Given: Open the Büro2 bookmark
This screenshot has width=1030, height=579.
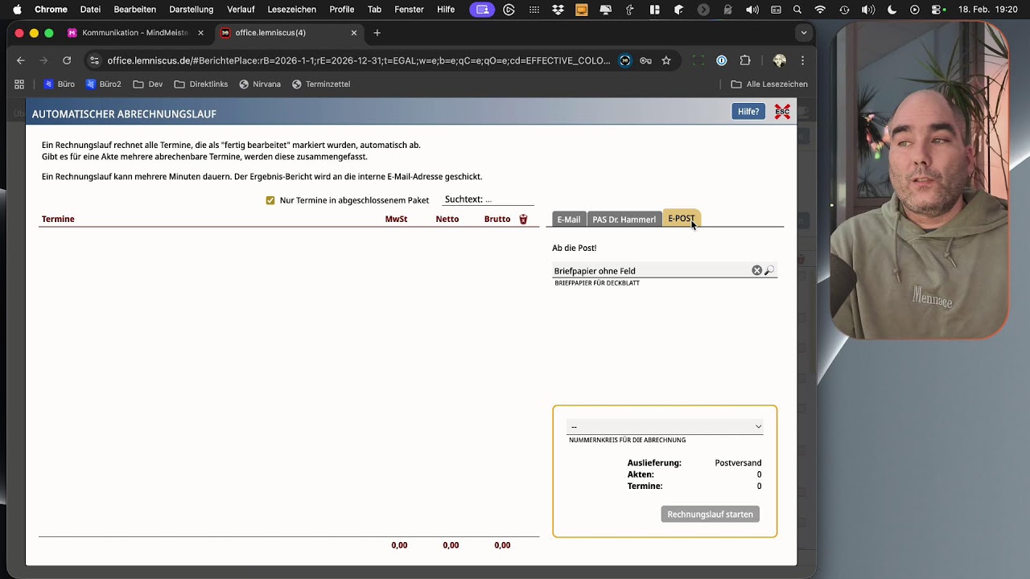Looking at the screenshot, I should click(104, 84).
